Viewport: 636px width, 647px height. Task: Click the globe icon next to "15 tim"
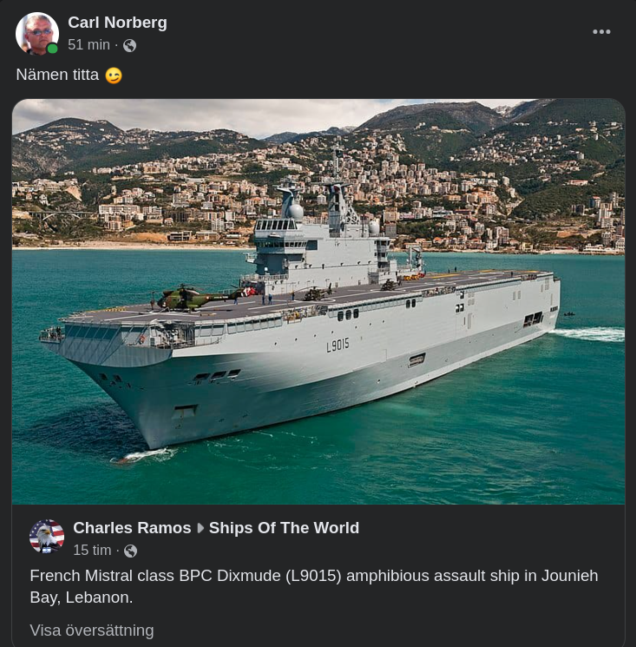tap(131, 551)
